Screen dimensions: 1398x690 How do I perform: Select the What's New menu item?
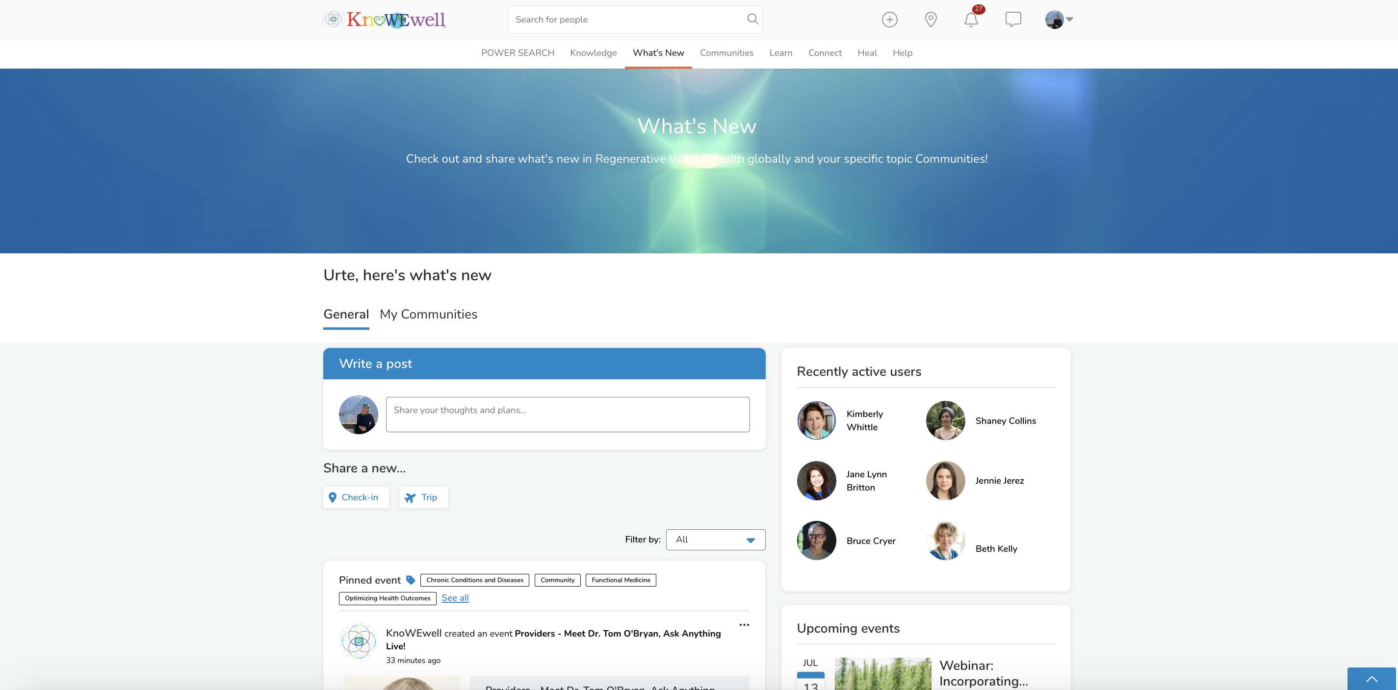[658, 52]
